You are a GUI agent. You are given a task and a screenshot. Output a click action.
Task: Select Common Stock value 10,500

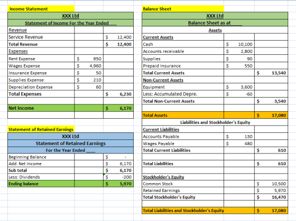point(271,184)
